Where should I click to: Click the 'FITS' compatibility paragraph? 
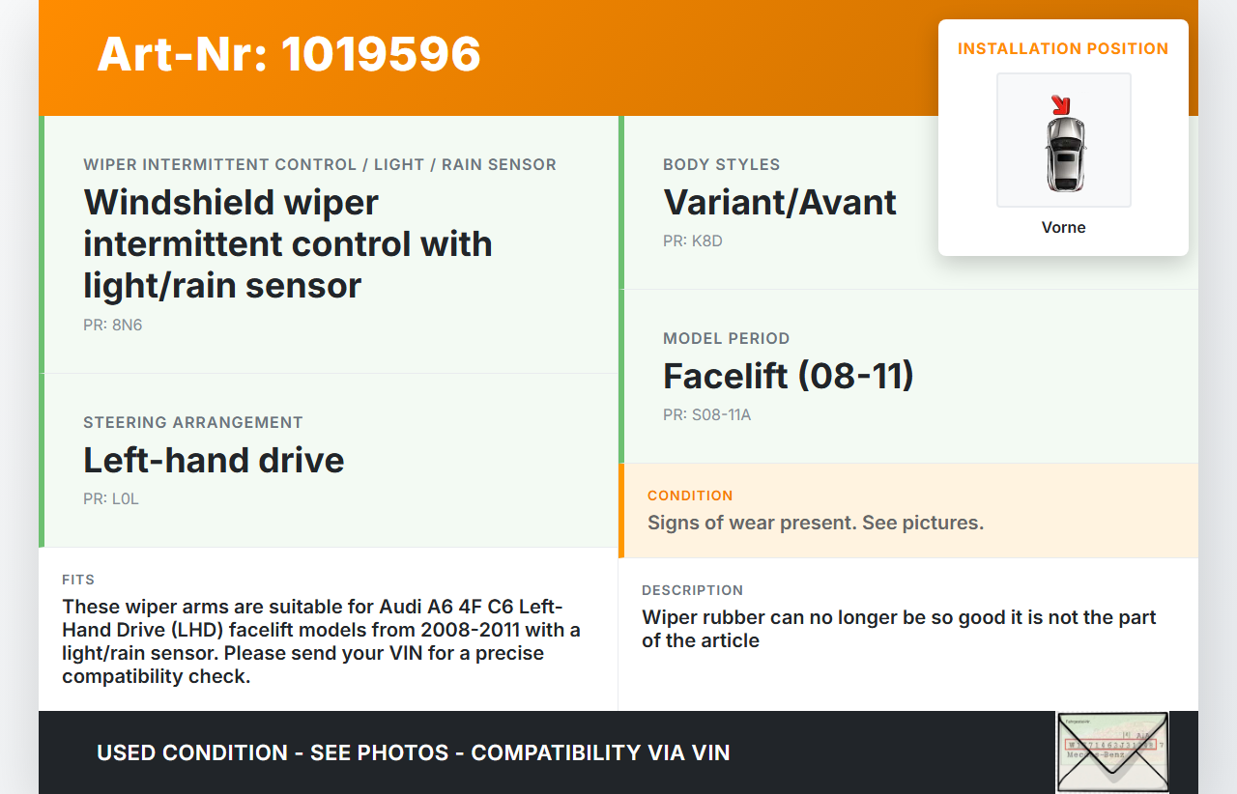pos(321,641)
